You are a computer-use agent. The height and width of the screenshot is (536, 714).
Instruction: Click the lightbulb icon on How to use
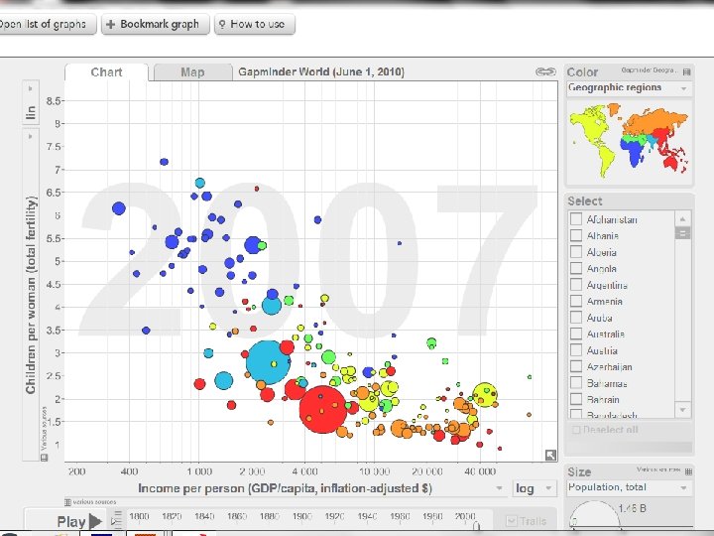click(x=222, y=24)
